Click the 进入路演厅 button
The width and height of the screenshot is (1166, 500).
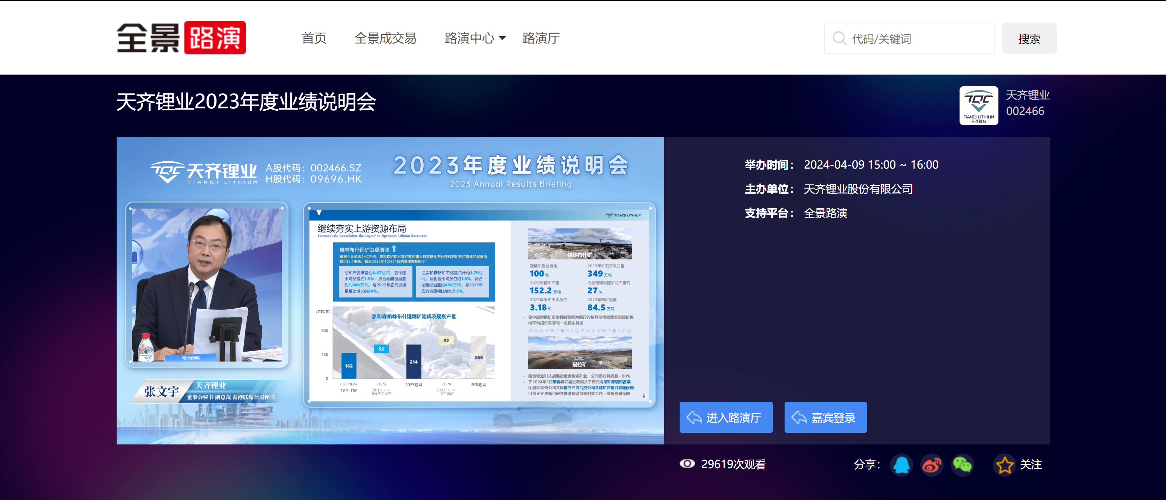click(725, 417)
